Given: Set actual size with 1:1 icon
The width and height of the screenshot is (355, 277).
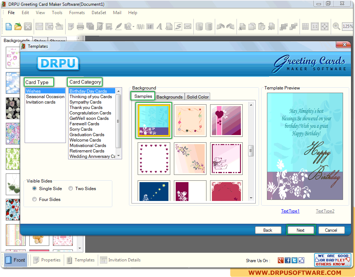Looking at the screenshot, I should 315,27.
